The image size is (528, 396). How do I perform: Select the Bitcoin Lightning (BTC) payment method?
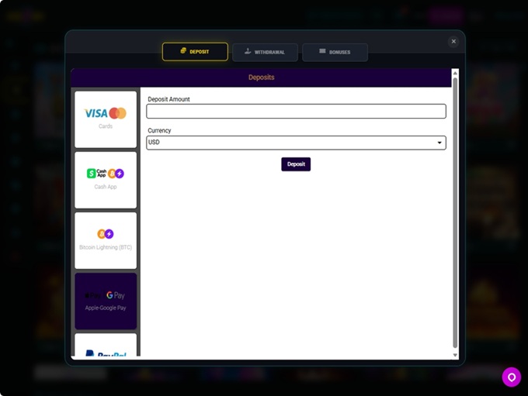pyautogui.click(x=106, y=240)
